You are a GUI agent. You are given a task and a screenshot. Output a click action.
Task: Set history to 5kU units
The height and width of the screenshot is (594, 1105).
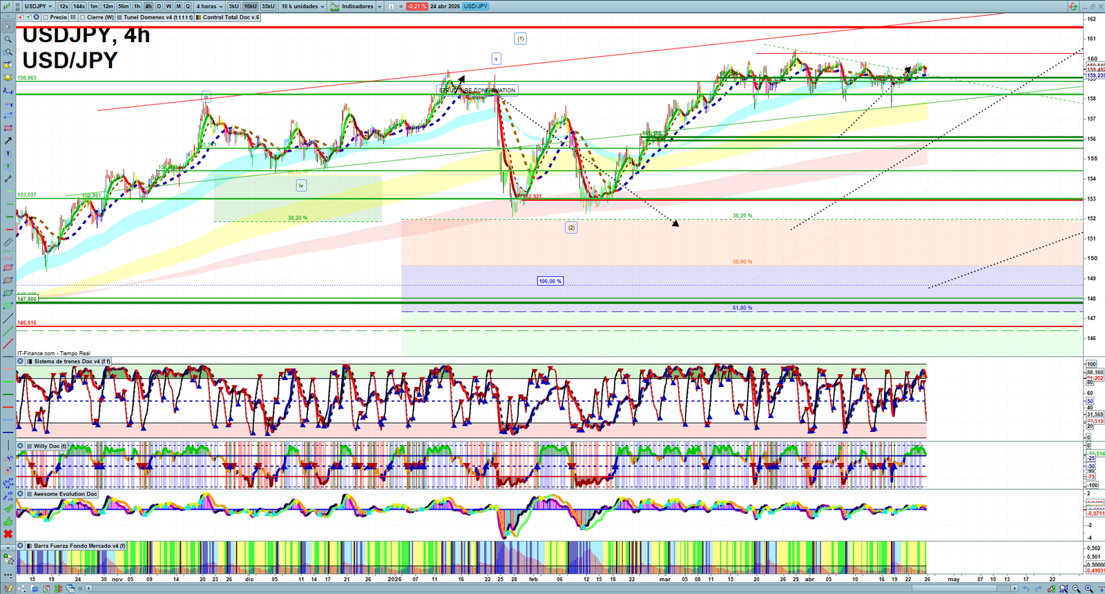tap(233, 6)
